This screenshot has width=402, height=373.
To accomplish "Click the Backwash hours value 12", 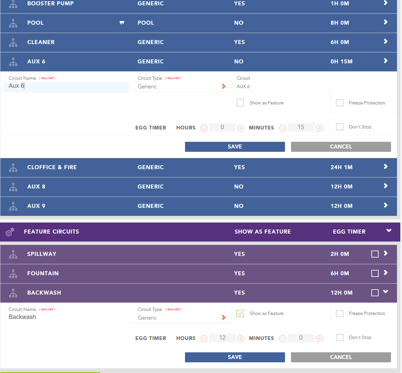I will (222, 338).
